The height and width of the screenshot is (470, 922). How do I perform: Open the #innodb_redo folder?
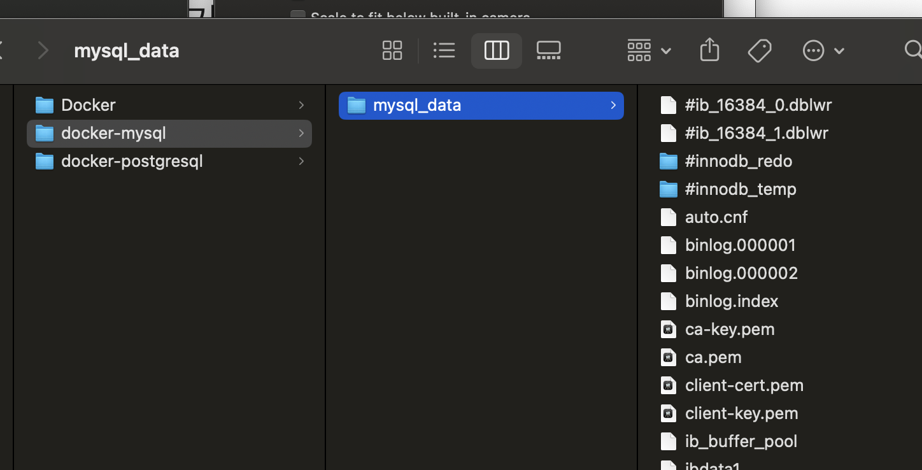738,161
